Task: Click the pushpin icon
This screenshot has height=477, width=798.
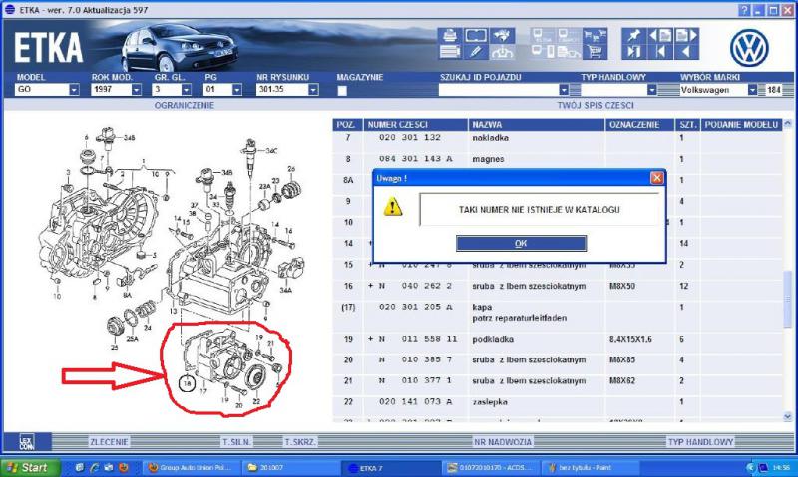Action: (633, 36)
